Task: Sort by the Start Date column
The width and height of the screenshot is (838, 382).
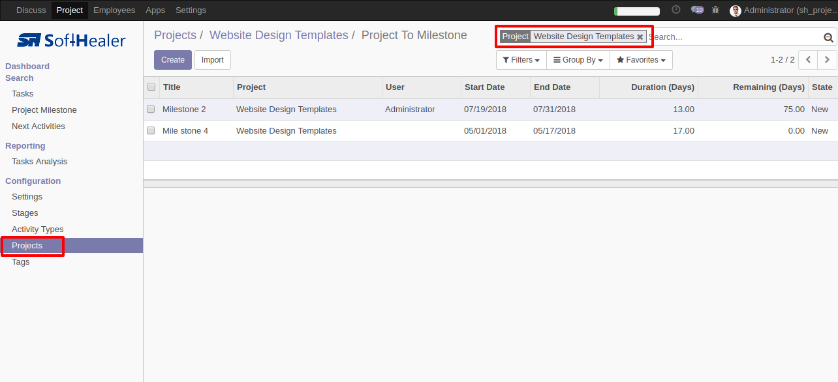Action: click(x=495, y=87)
